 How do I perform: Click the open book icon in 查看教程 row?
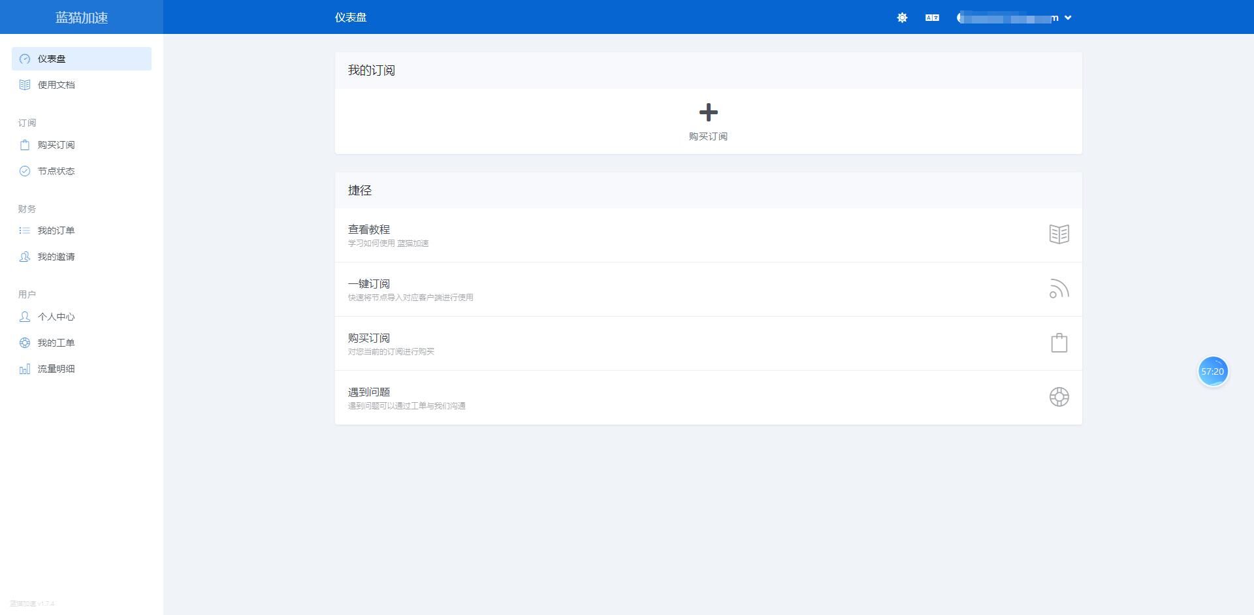(1059, 234)
